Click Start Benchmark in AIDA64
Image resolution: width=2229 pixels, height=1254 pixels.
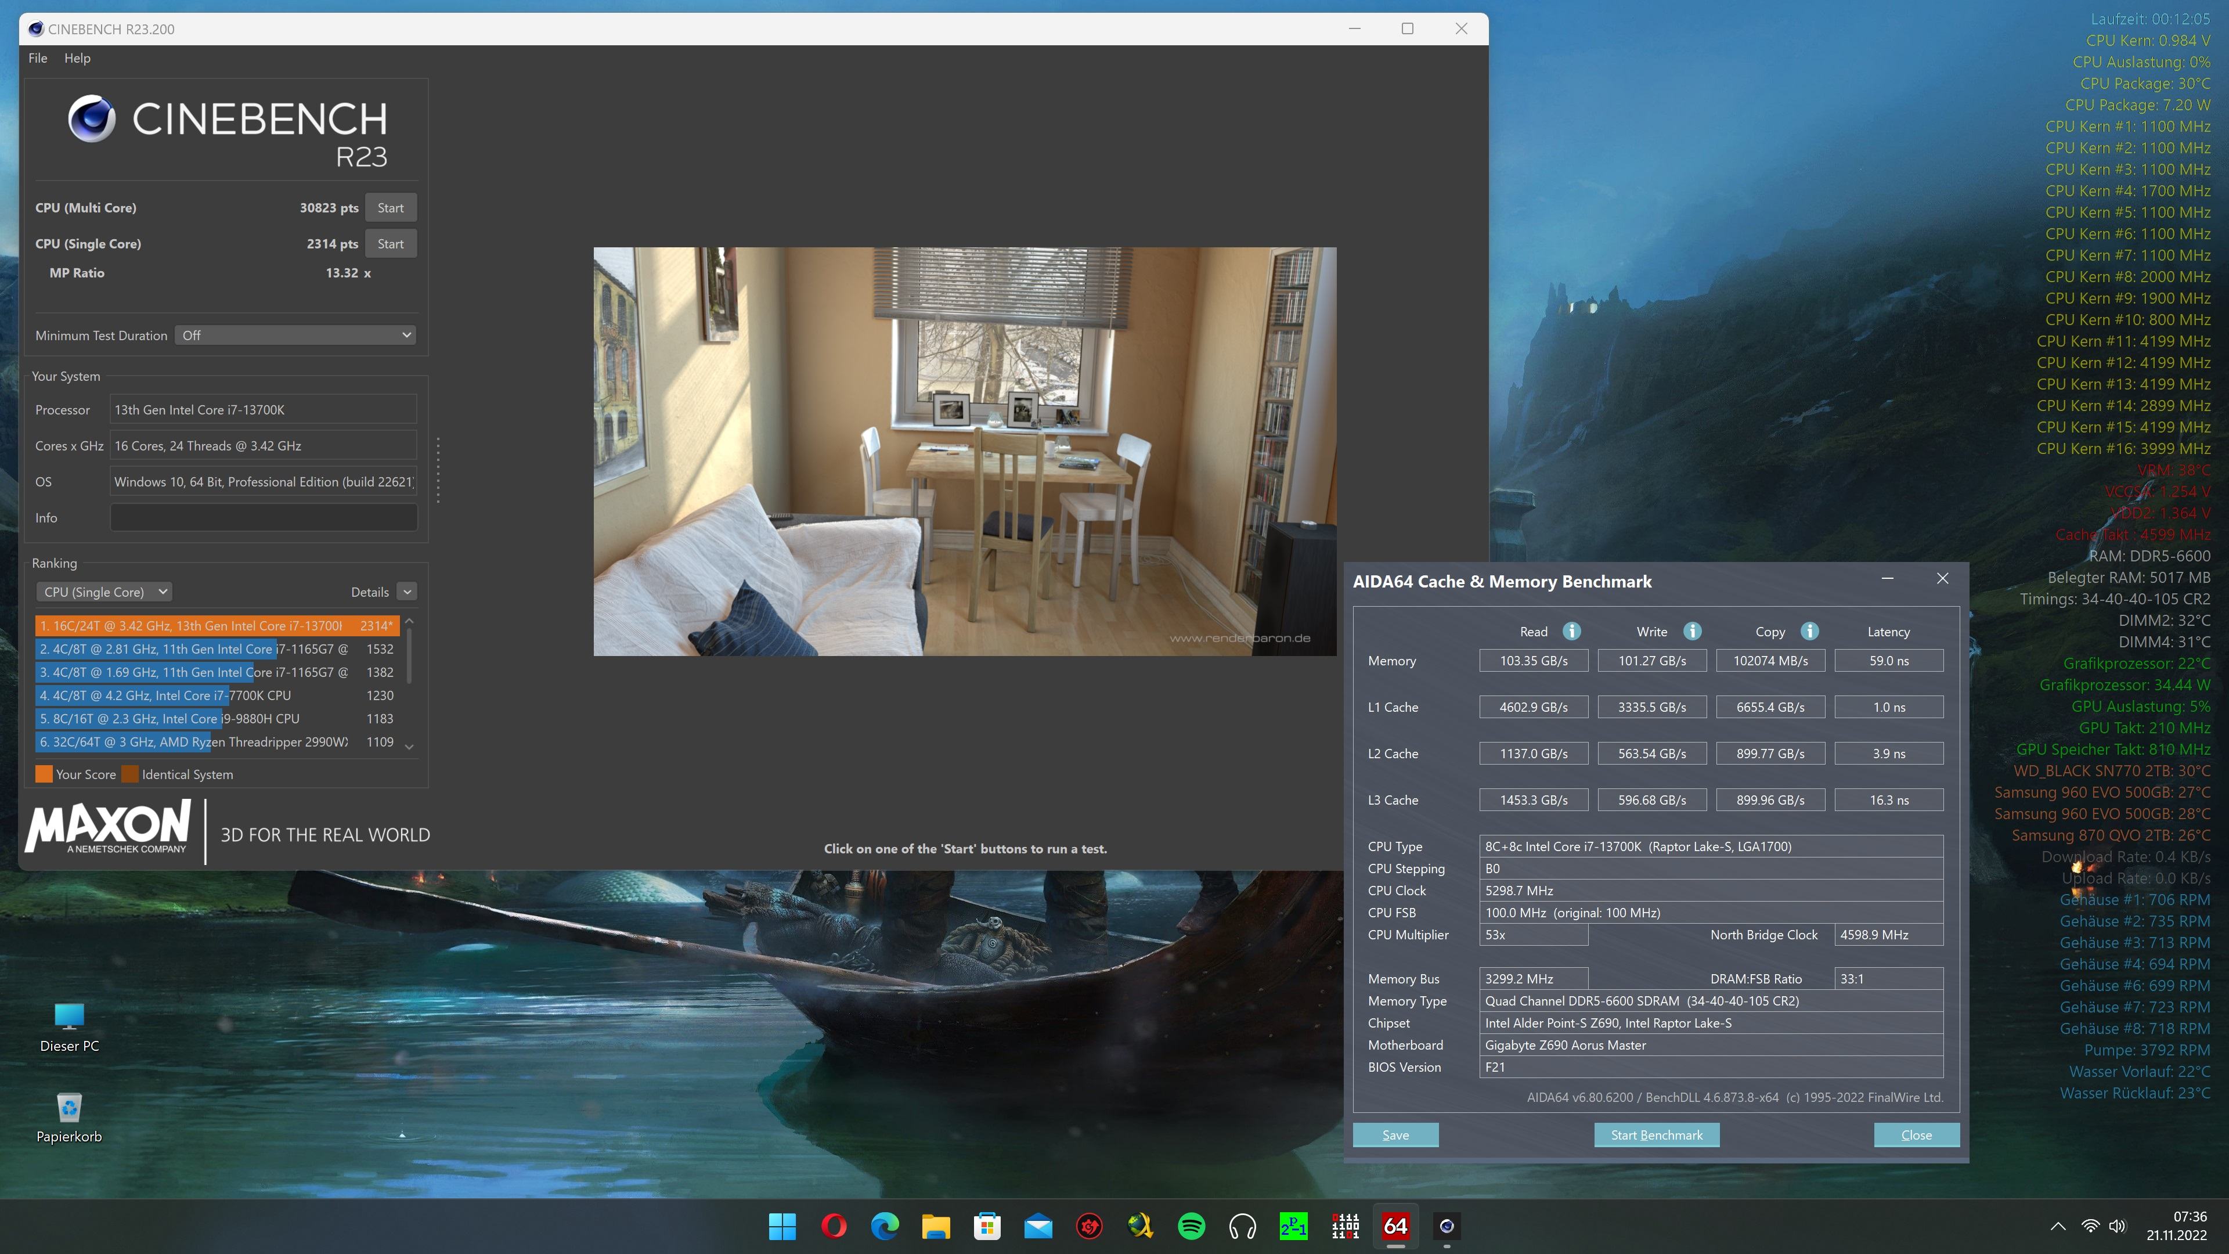[1656, 1136]
